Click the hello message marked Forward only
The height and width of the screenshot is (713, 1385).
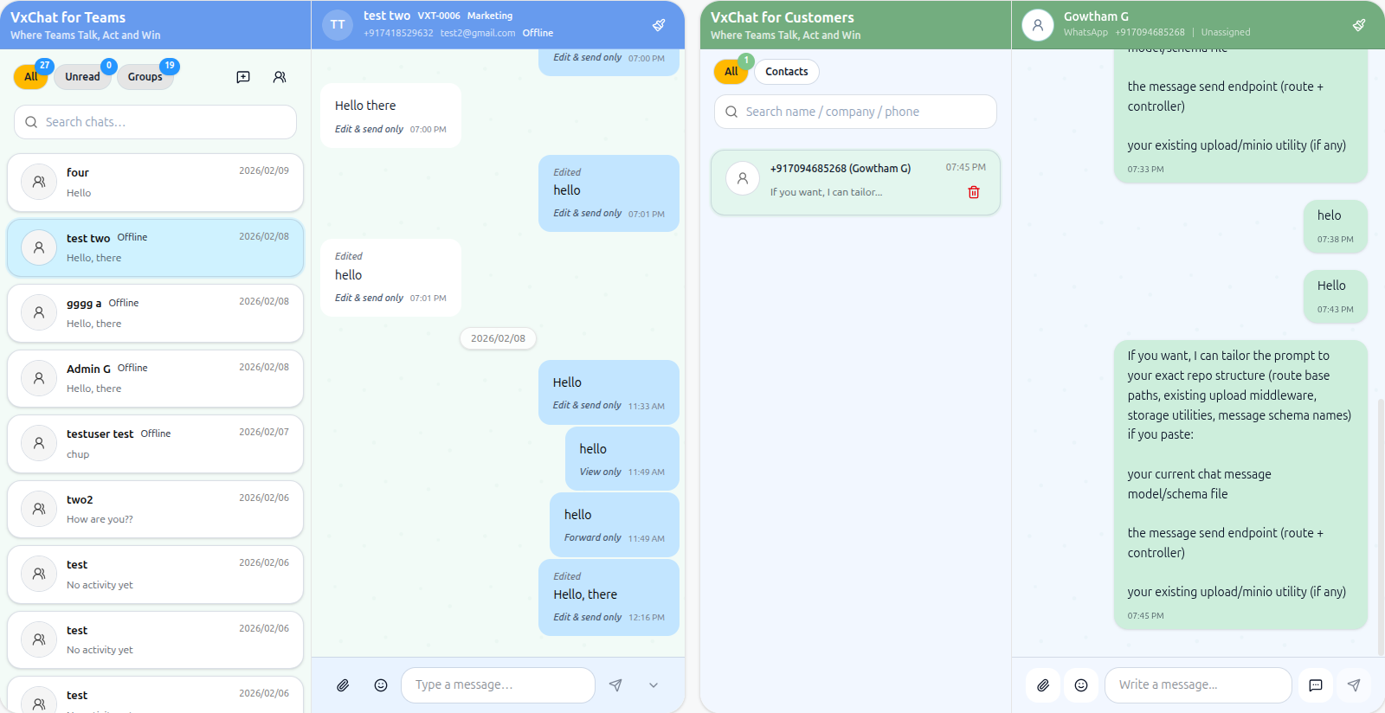(x=614, y=524)
